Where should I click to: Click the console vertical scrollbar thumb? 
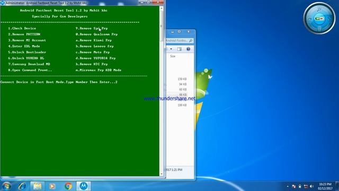(161, 26)
